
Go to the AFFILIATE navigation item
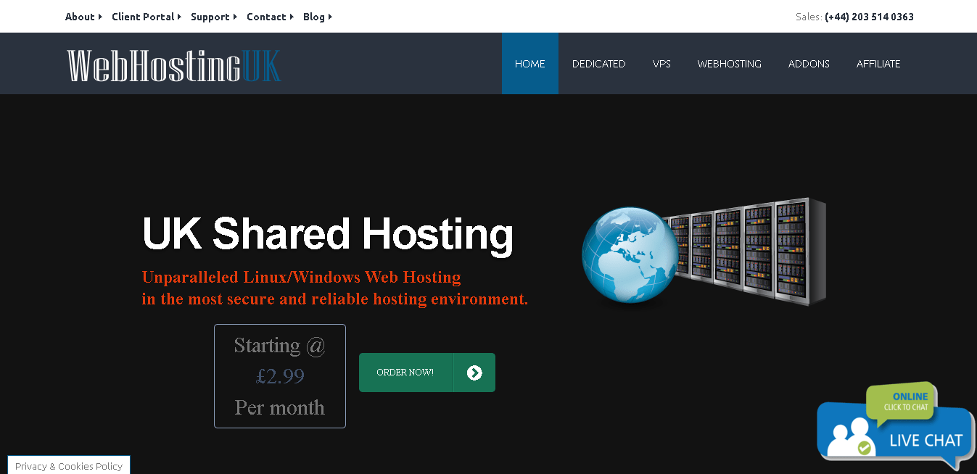point(878,64)
